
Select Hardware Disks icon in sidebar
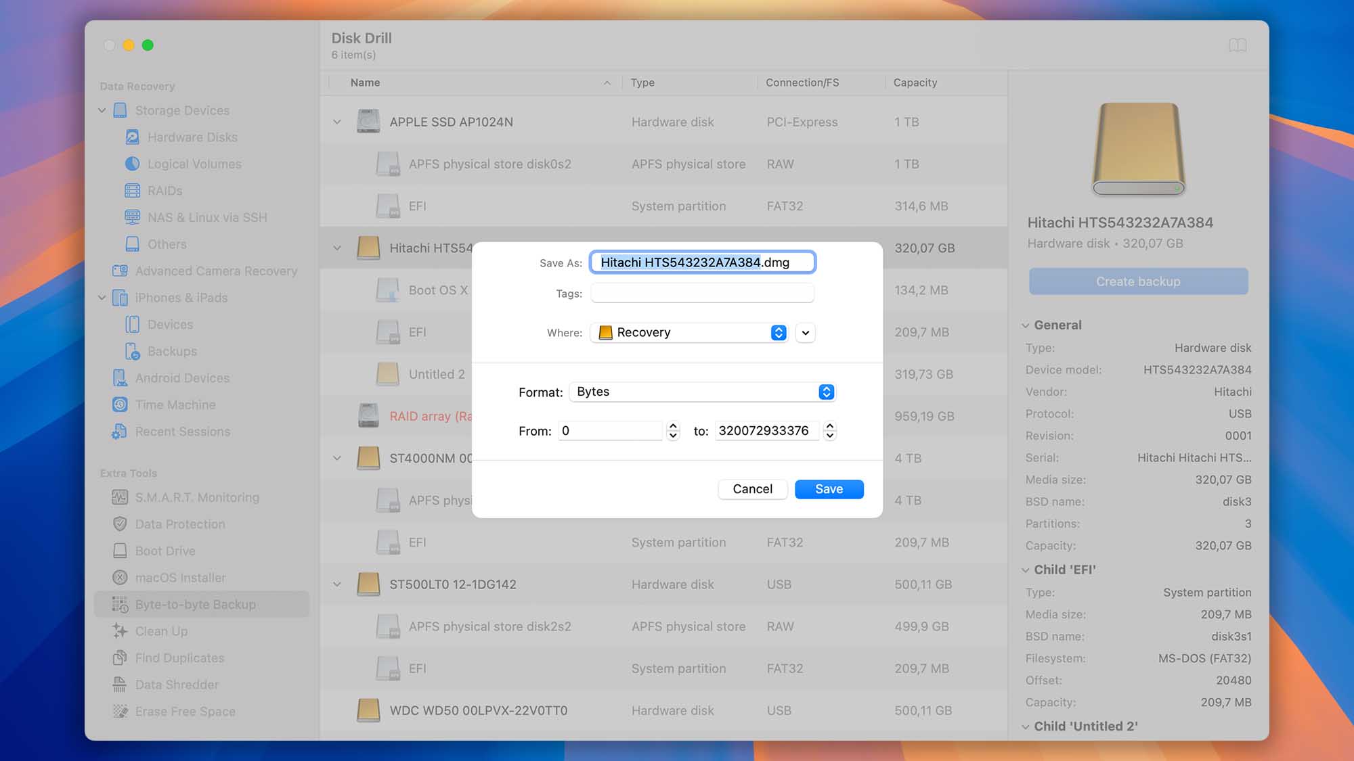tap(133, 137)
